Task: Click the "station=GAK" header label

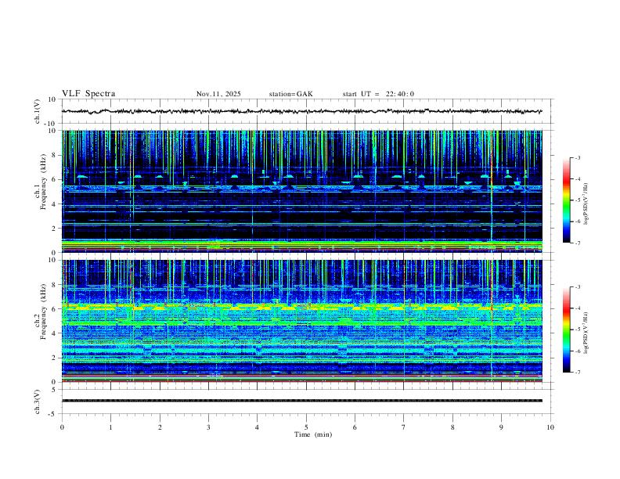Action: [290, 94]
